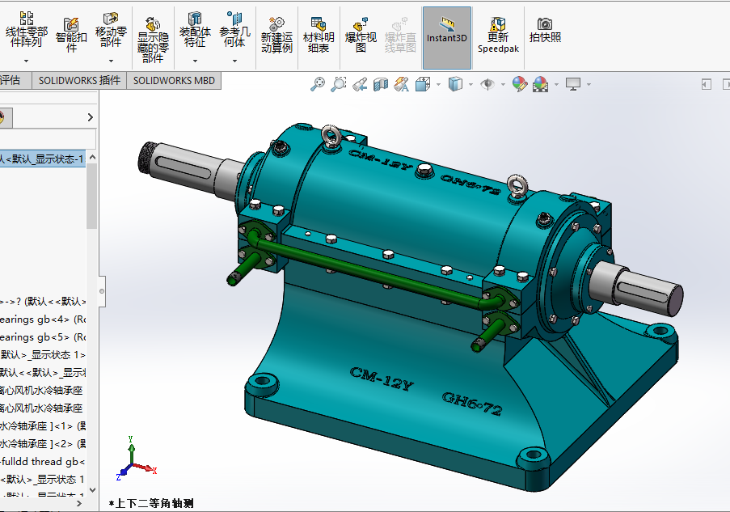The width and height of the screenshot is (730, 512).
Task: Click the feature tree scroll up arrow
Action: click(x=92, y=158)
